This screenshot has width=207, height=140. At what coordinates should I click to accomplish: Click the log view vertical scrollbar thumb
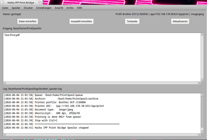pyautogui.click(x=202, y=129)
